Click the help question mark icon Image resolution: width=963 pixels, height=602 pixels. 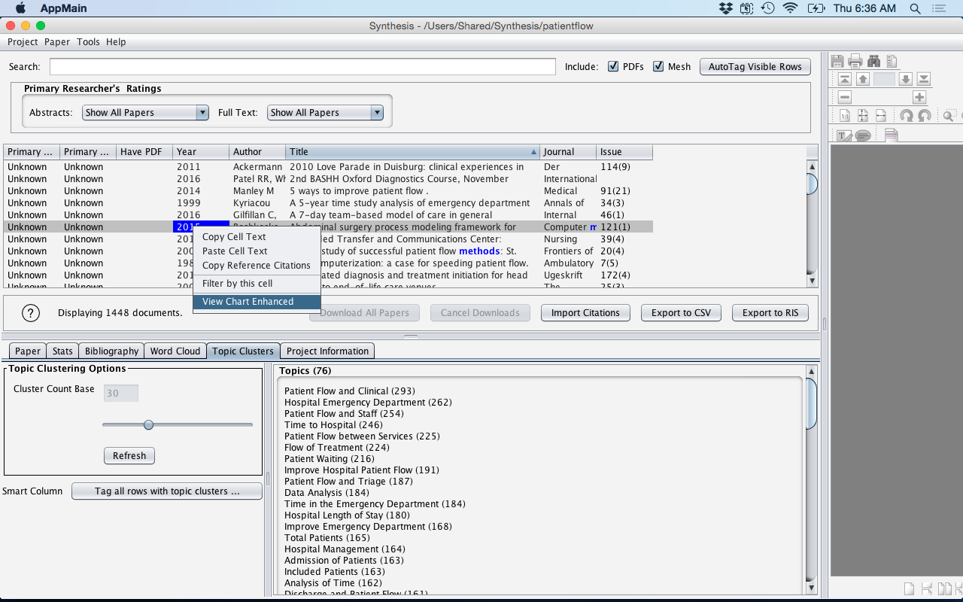[x=31, y=313]
